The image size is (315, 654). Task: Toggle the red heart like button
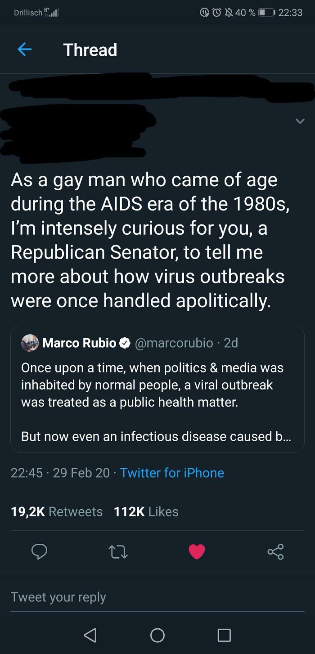click(x=197, y=551)
